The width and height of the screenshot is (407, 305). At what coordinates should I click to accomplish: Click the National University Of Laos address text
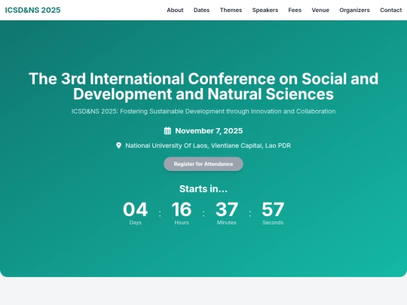click(x=208, y=145)
